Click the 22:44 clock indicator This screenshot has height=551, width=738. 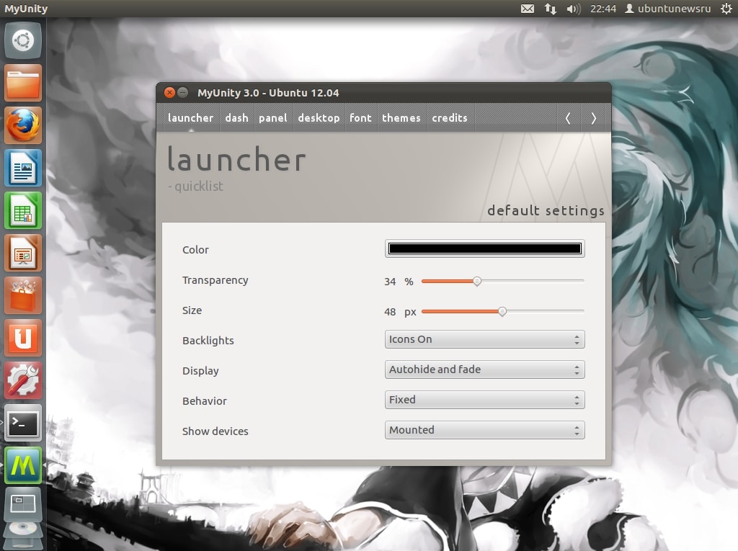click(x=603, y=9)
